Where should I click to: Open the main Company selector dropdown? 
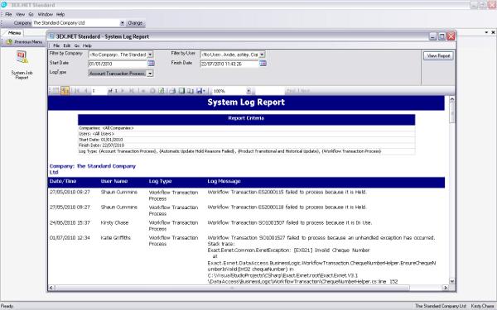[123, 23]
